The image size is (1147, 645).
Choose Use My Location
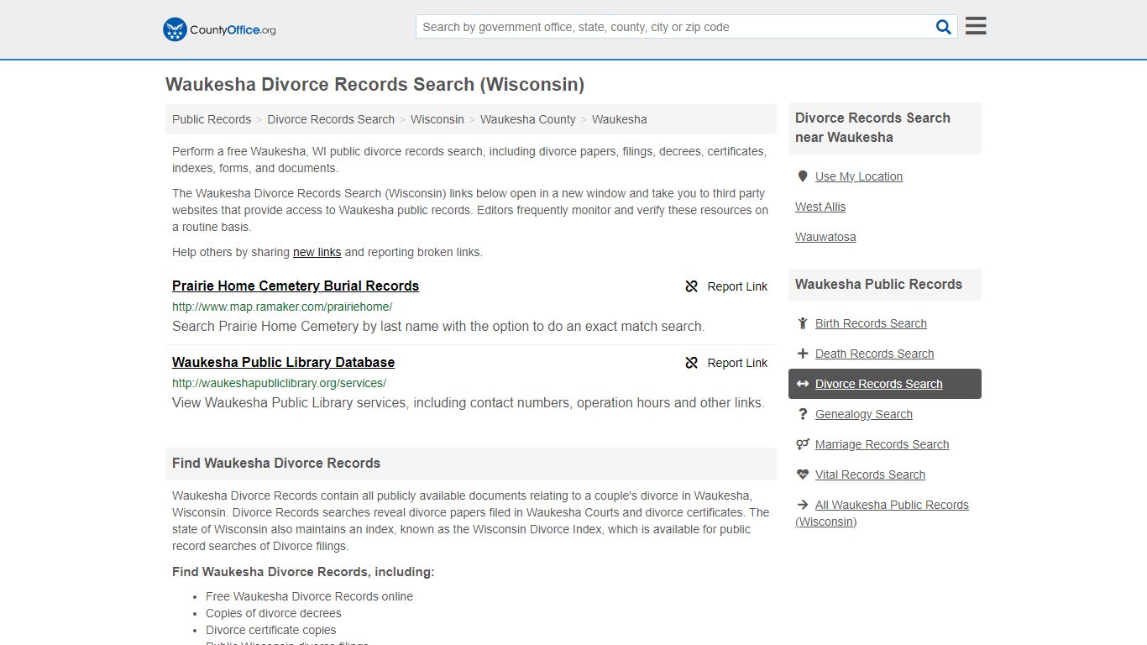click(859, 176)
